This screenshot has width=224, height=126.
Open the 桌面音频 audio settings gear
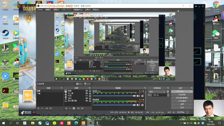point(143,105)
